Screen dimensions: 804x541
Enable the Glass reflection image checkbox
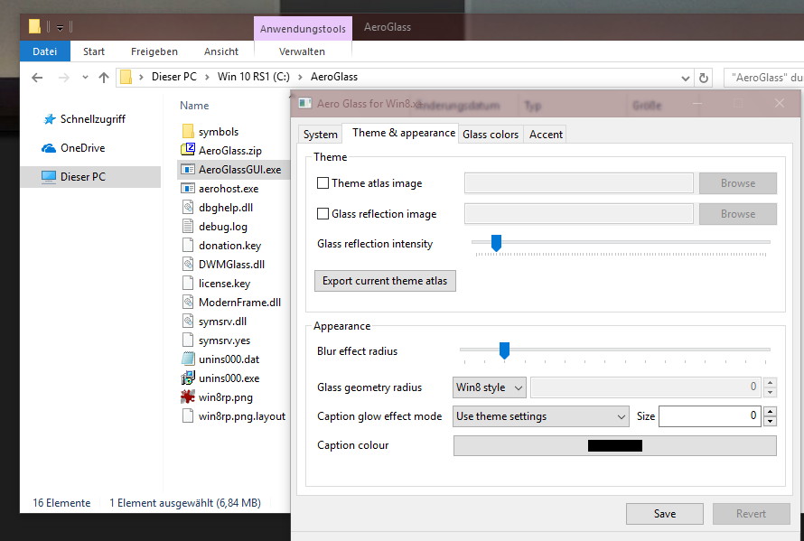[x=323, y=214]
